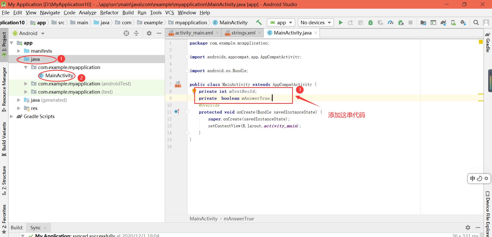Viewport: 492px width, 237px height.
Task: Open the File menu
Action: pos(5,13)
